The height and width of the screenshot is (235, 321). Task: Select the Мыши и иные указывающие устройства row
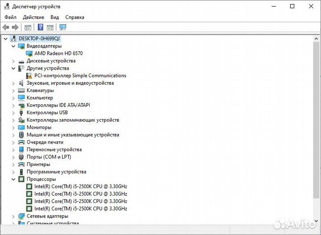(73, 135)
